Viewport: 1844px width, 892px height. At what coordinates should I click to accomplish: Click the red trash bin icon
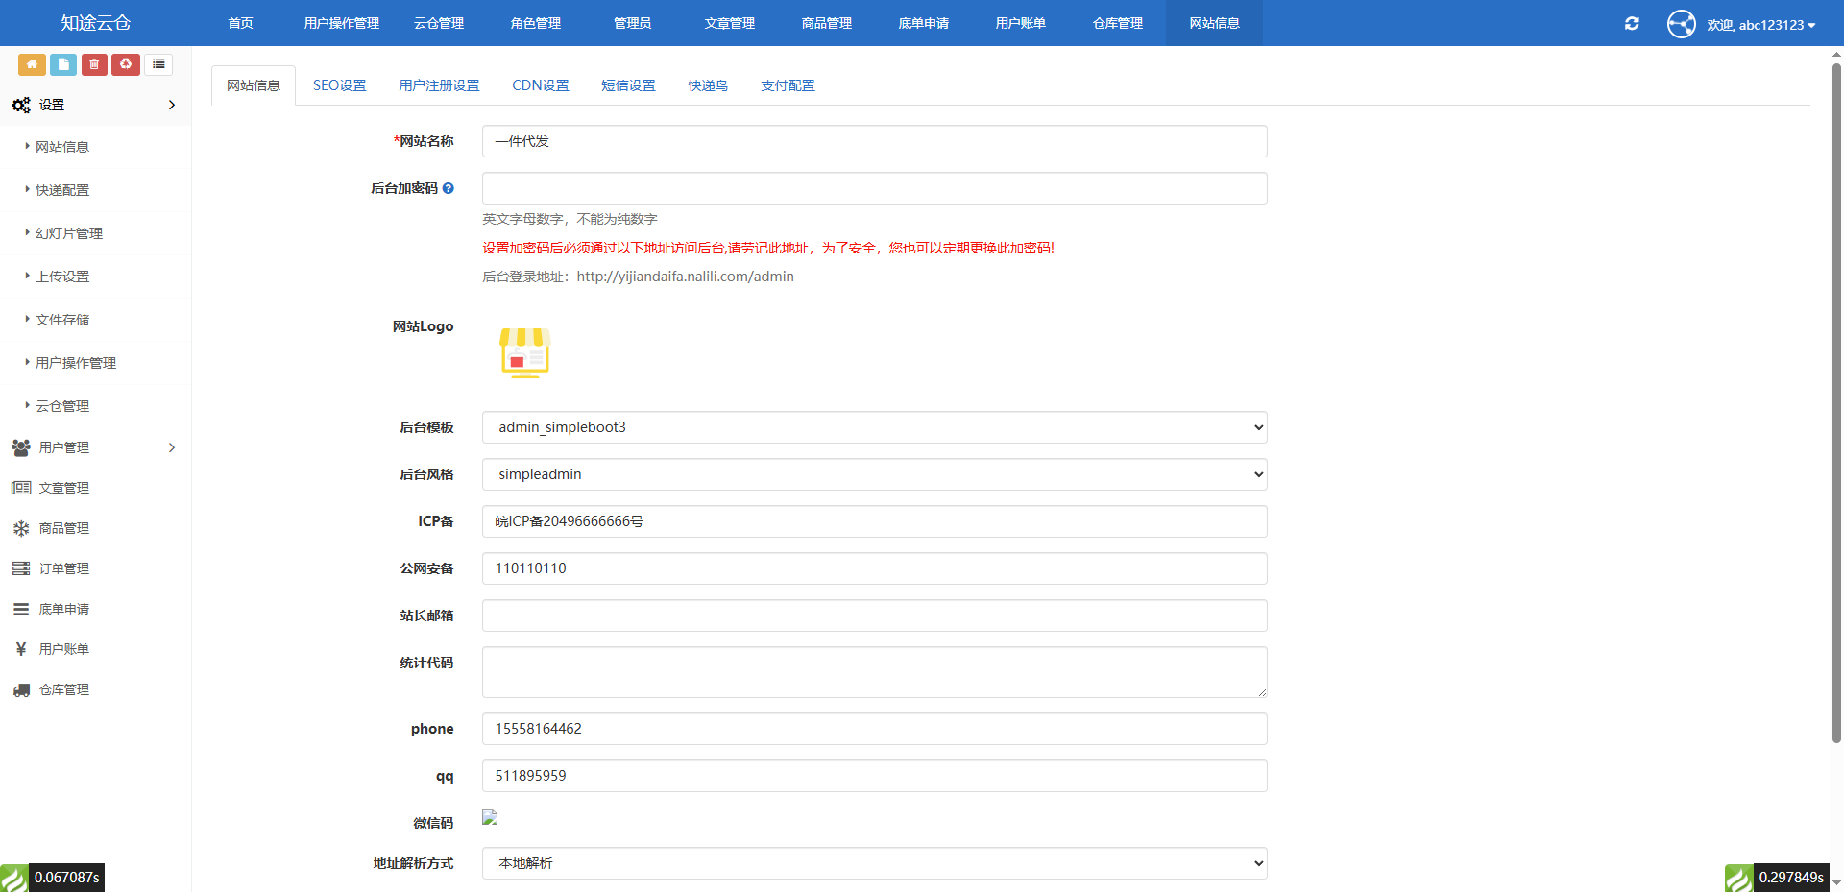(94, 63)
